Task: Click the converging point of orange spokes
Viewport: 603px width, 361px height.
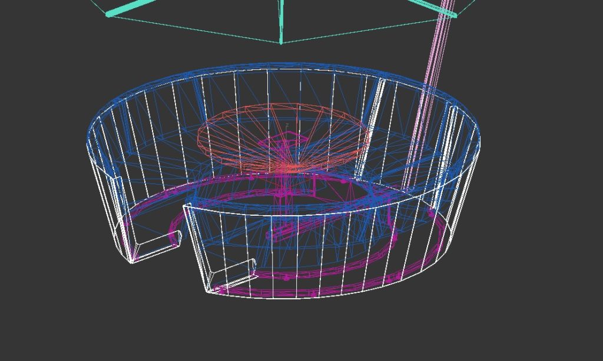Action: pos(287,167)
